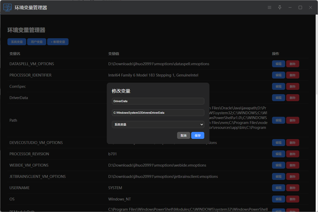The height and width of the screenshot is (212, 318).
Task: Maximize the application window
Action: click(x=300, y=7)
